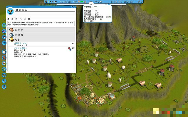Click the park rating trophy icon in the top bar
The image size is (188, 117).
coord(79,2)
